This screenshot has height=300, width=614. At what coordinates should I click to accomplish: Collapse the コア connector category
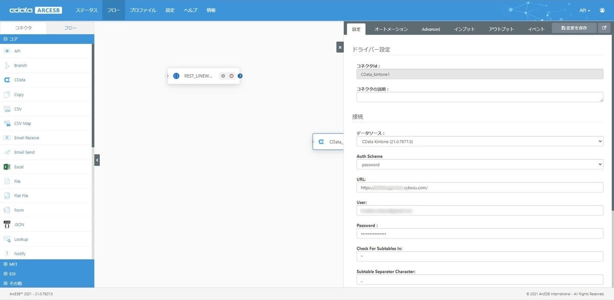click(x=47, y=39)
